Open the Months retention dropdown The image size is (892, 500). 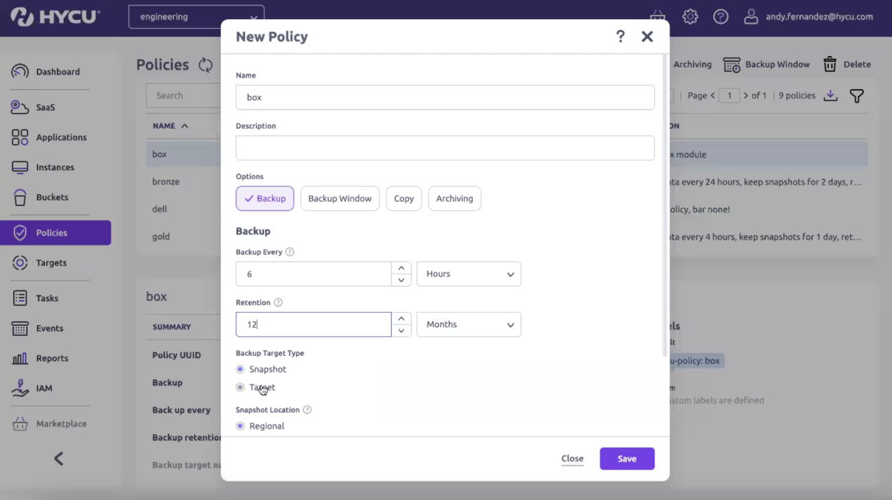(469, 324)
